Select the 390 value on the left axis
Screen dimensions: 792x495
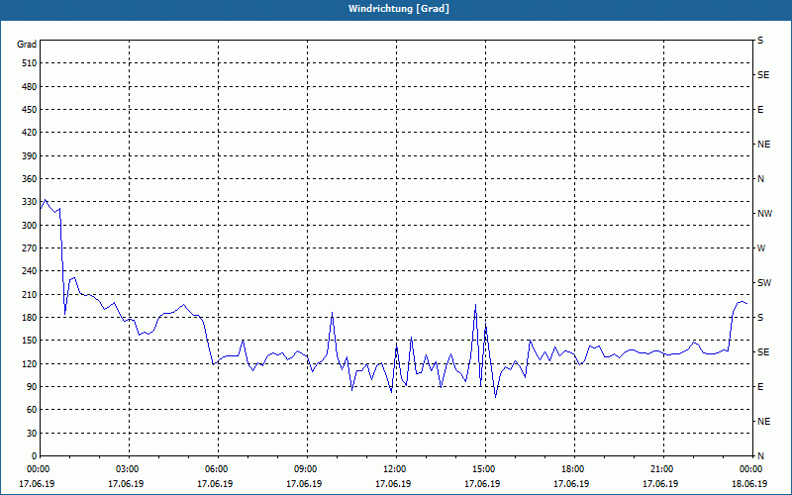30,156
